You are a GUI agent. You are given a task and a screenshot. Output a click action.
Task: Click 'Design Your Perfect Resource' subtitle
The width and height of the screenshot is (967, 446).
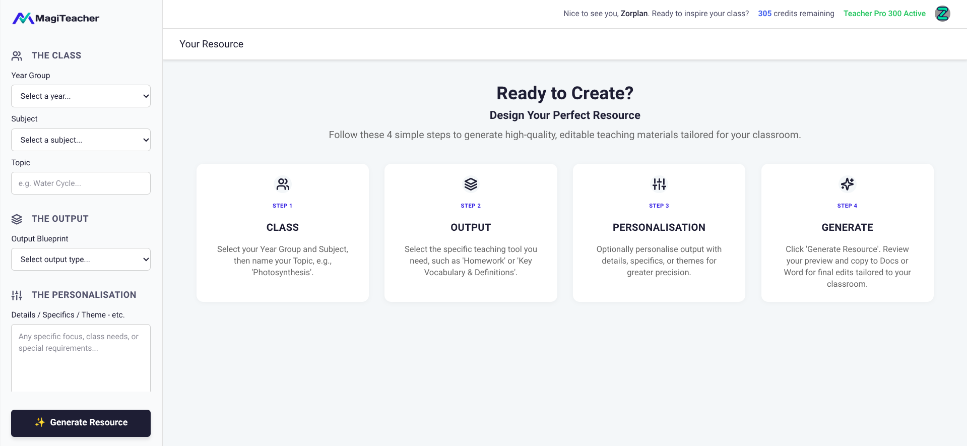coord(565,115)
